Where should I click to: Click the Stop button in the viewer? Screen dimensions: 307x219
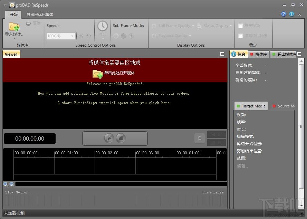(x=121, y=138)
